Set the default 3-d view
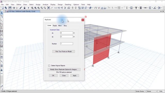 click(55, 8)
